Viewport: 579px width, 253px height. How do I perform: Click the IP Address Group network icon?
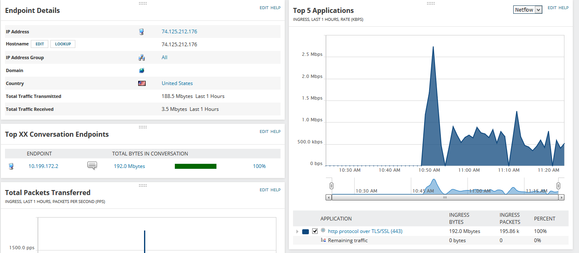pyautogui.click(x=142, y=58)
